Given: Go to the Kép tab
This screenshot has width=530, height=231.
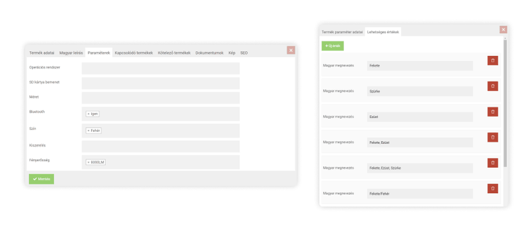Looking at the screenshot, I should point(232,53).
